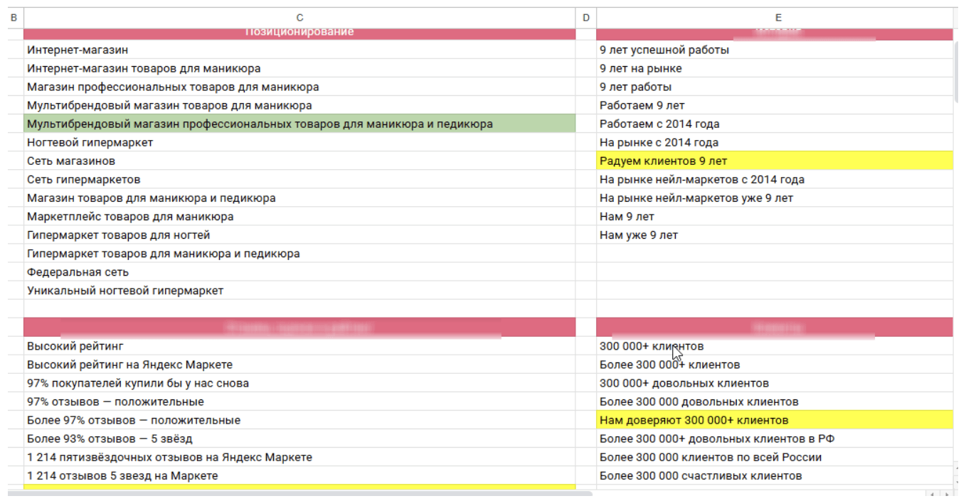
Task: Select 'На рынке нейл-маркетов с 2014 года'
Action: click(775, 179)
